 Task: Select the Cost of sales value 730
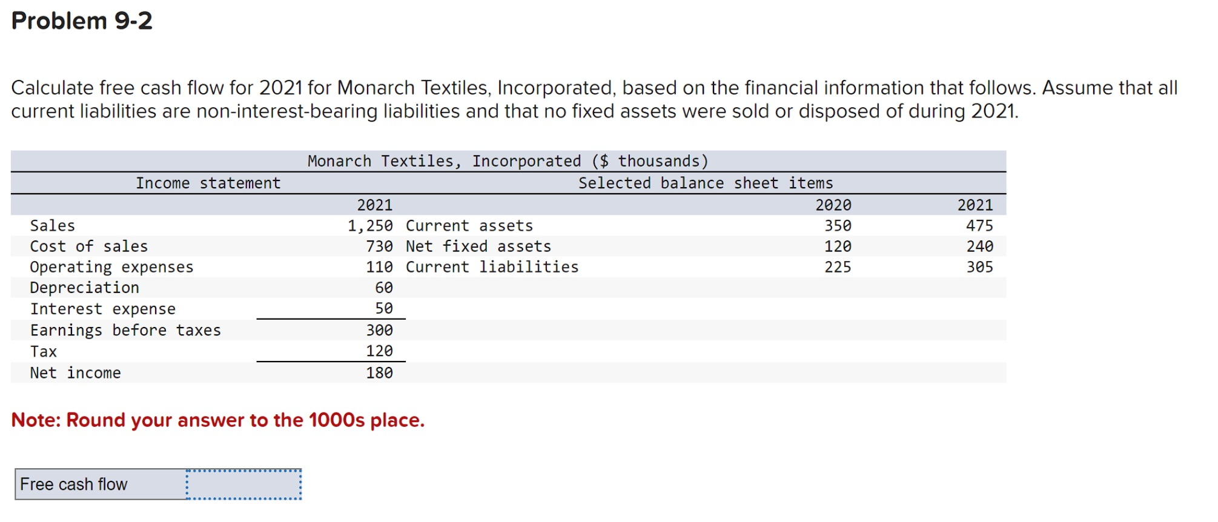click(x=381, y=246)
